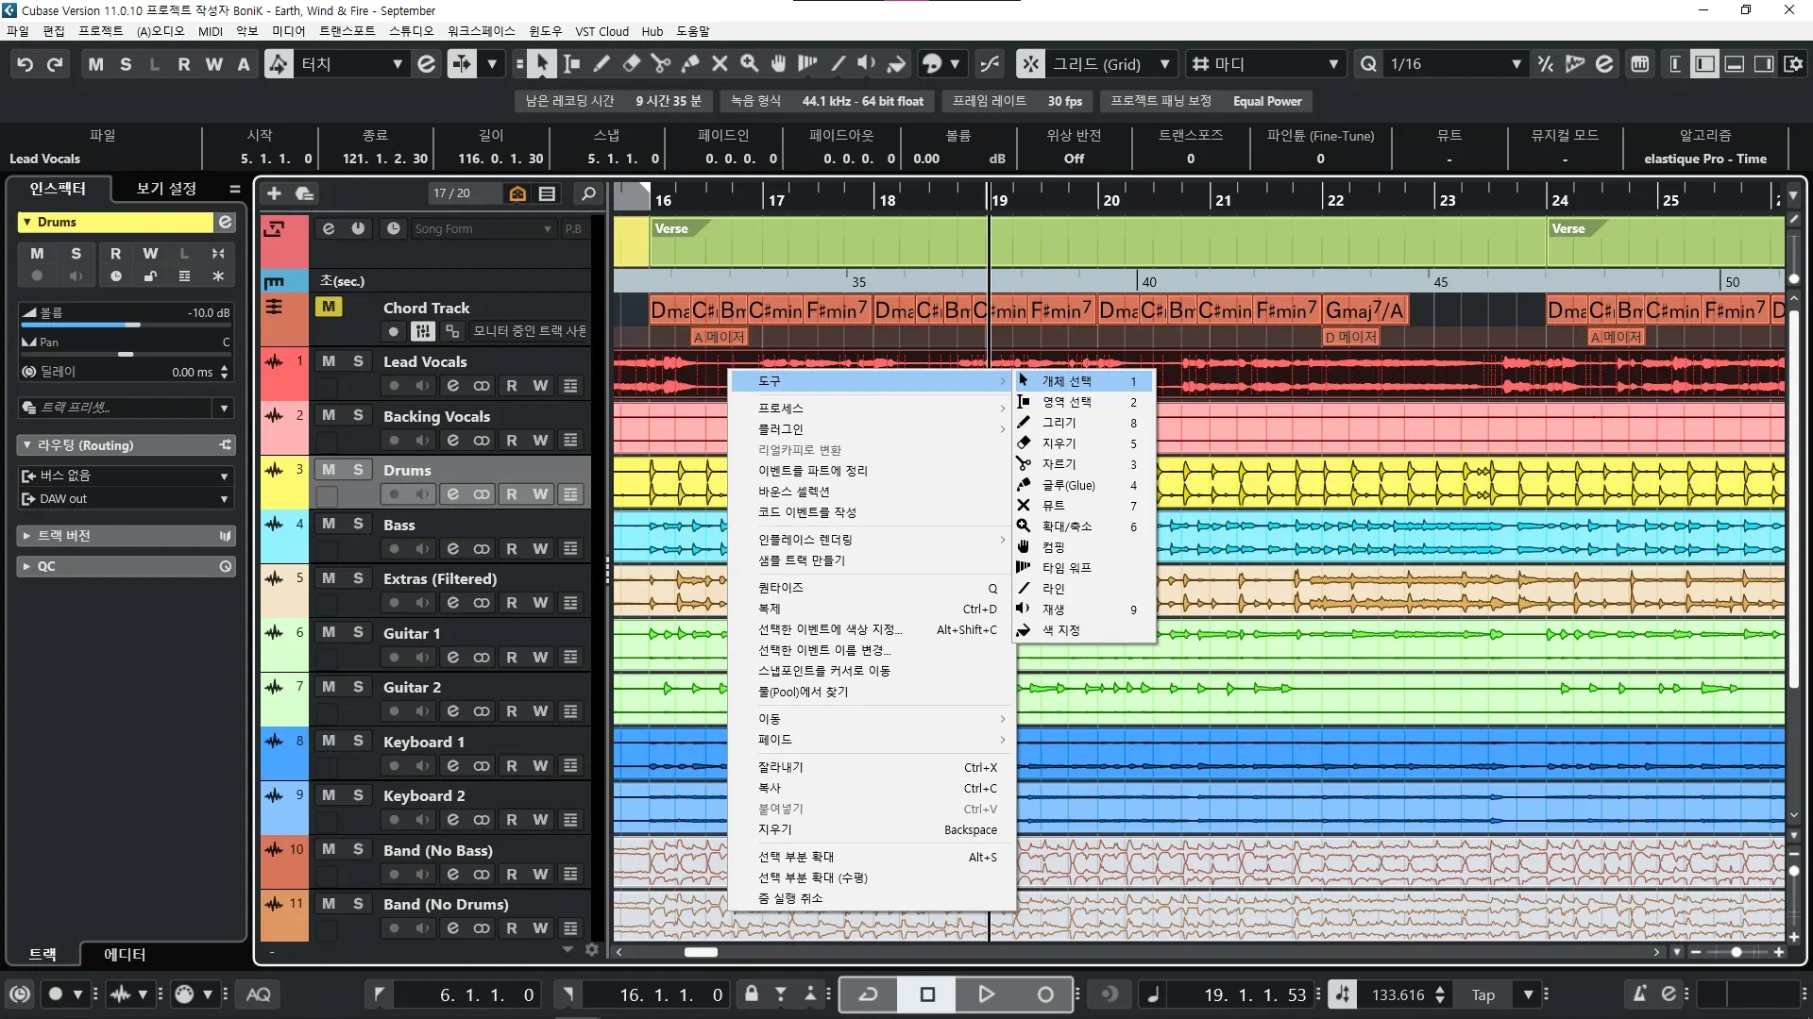Select the Draw pencil tool in toolbar
The image size is (1813, 1019).
602,64
